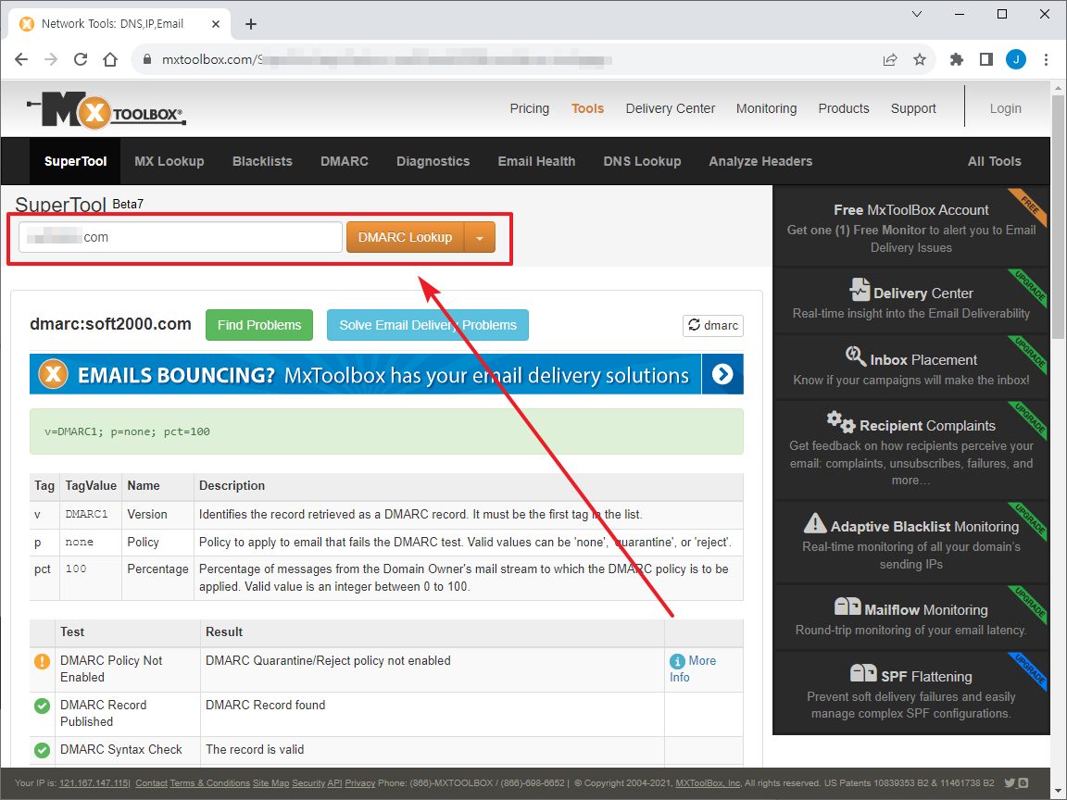This screenshot has width=1067, height=800.
Task: Switch to the MX Lookup tab
Action: 169,161
